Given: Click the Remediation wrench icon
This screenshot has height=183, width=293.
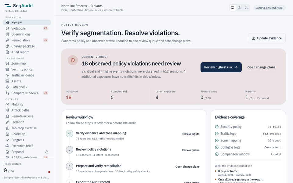Looking at the screenshot, I should pos(7,40).
